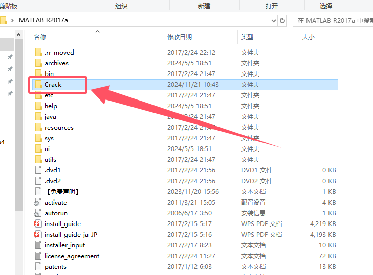Image resolution: width=373 pixels, height=275 pixels.
Task: Click the address bar folder icon
Action: point(3,20)
